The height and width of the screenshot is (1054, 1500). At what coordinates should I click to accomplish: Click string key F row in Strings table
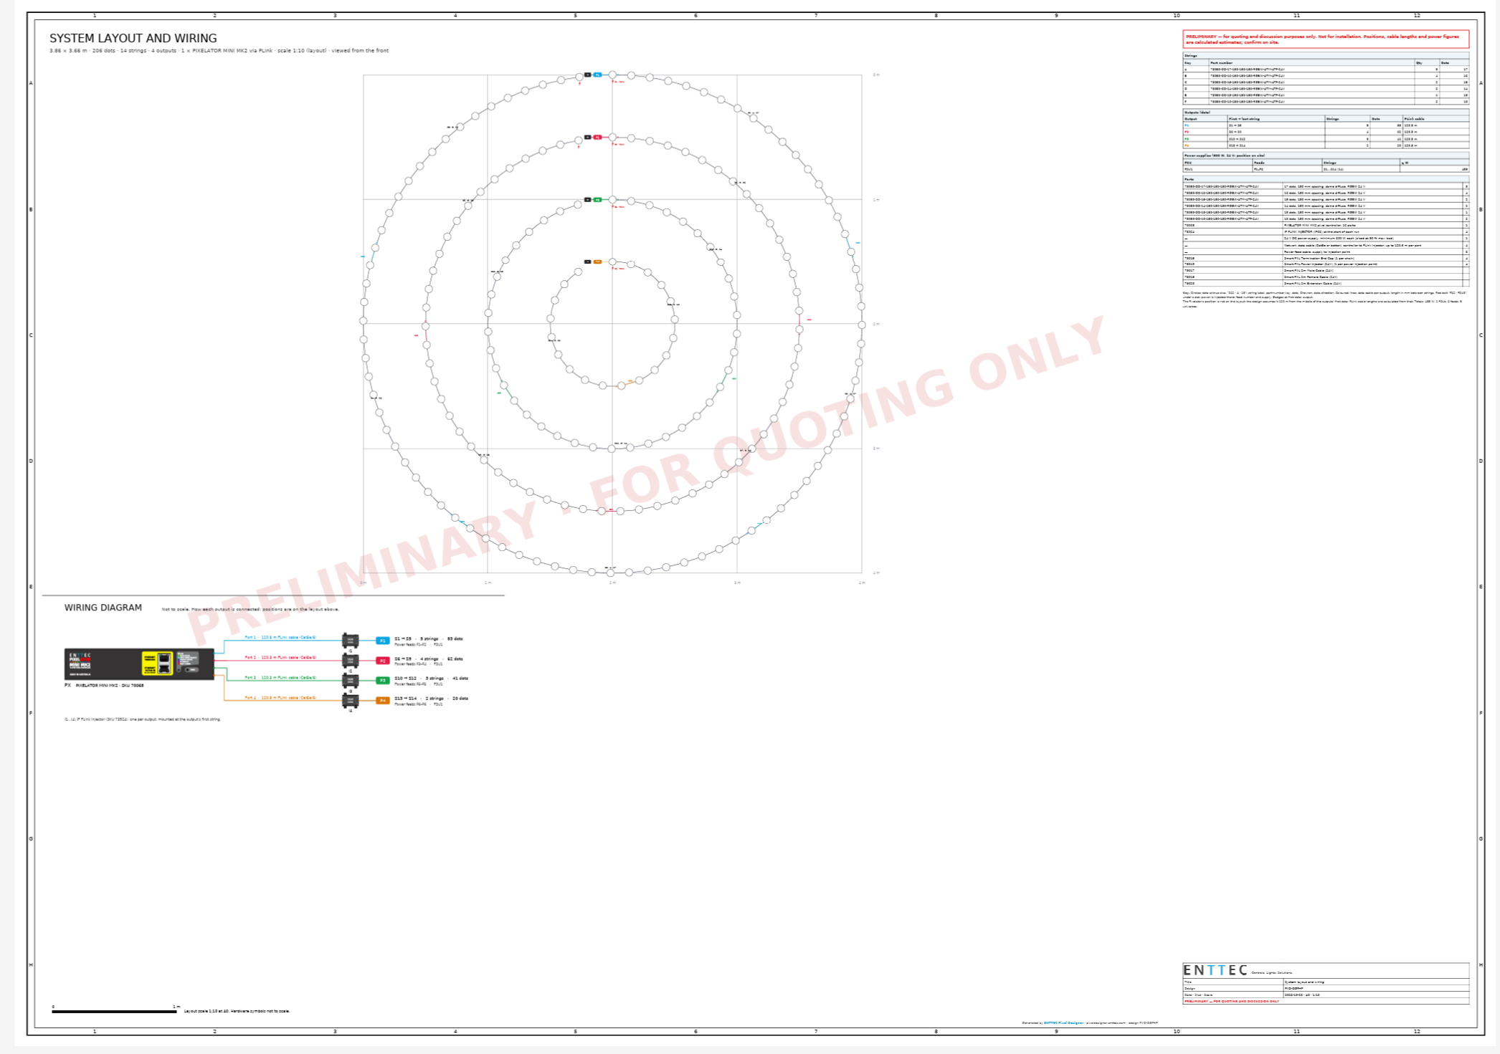1326,102
